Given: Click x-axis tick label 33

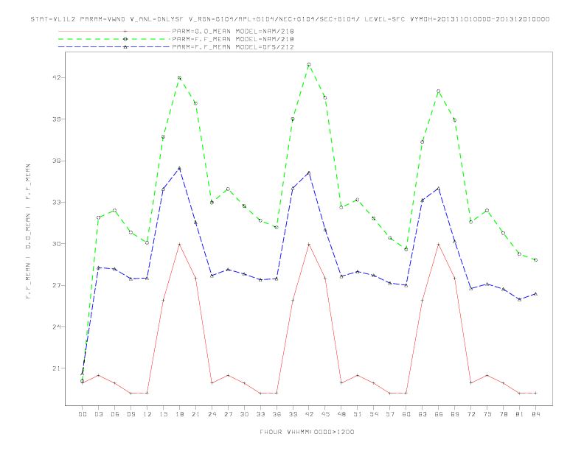Looking at the screenshot, I should [x=260, y=414].
